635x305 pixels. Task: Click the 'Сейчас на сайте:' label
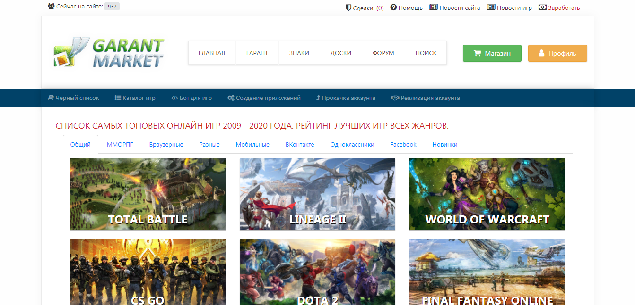79,7
